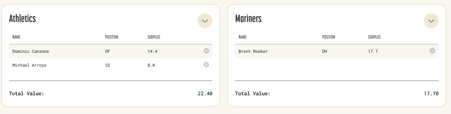
Task: Remove Brent Rooker from Mariners list
Action: pos(432,51)
